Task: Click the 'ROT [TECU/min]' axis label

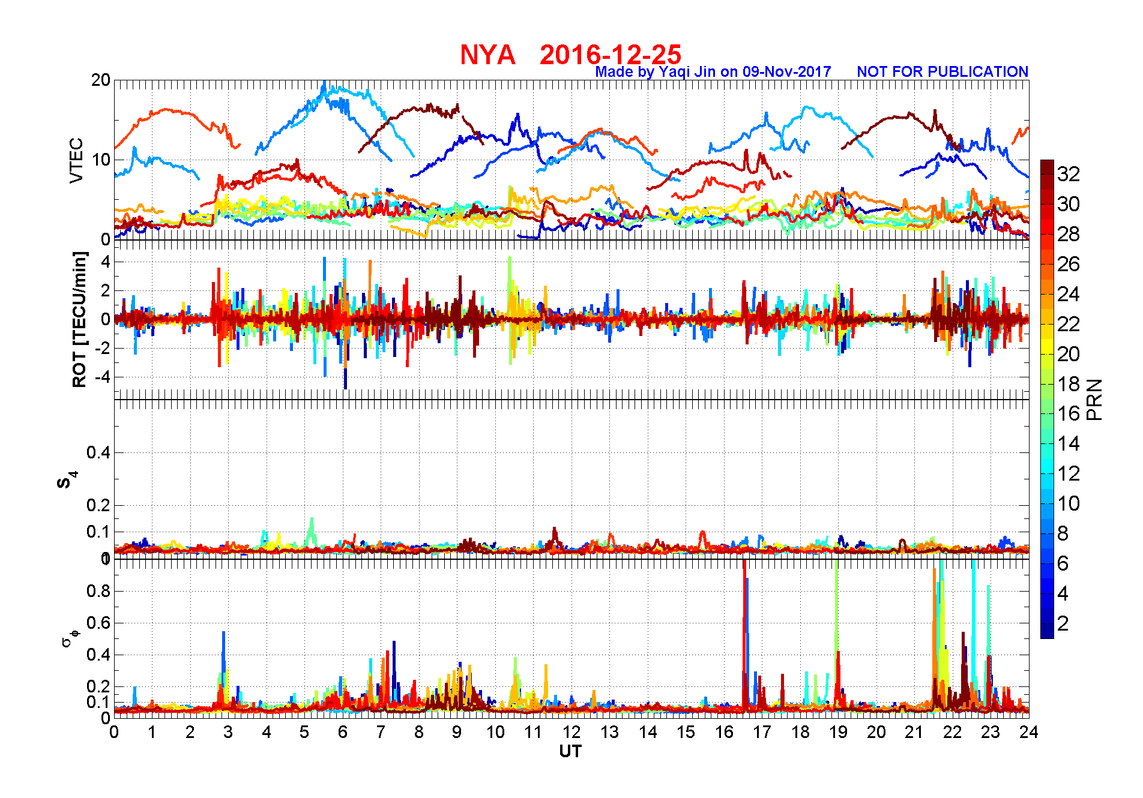Action: pos(79,320)
